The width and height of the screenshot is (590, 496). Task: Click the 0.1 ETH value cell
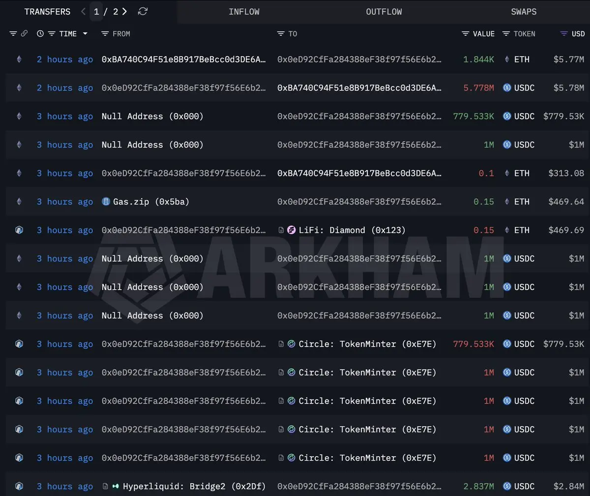pos(486,173)
